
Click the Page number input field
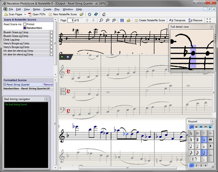point(72,20)
